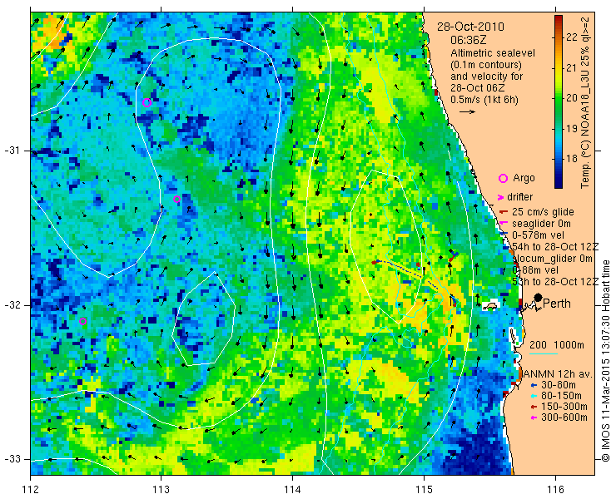Click the 25 cm/s glide legend label
The height and width of the screenshot is (499, 616).
tap(543, 212)
